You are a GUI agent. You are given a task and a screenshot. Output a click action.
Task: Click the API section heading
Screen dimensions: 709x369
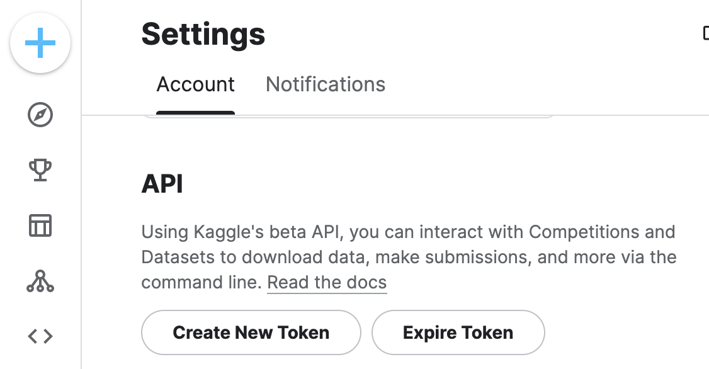[x=162, y=184]
